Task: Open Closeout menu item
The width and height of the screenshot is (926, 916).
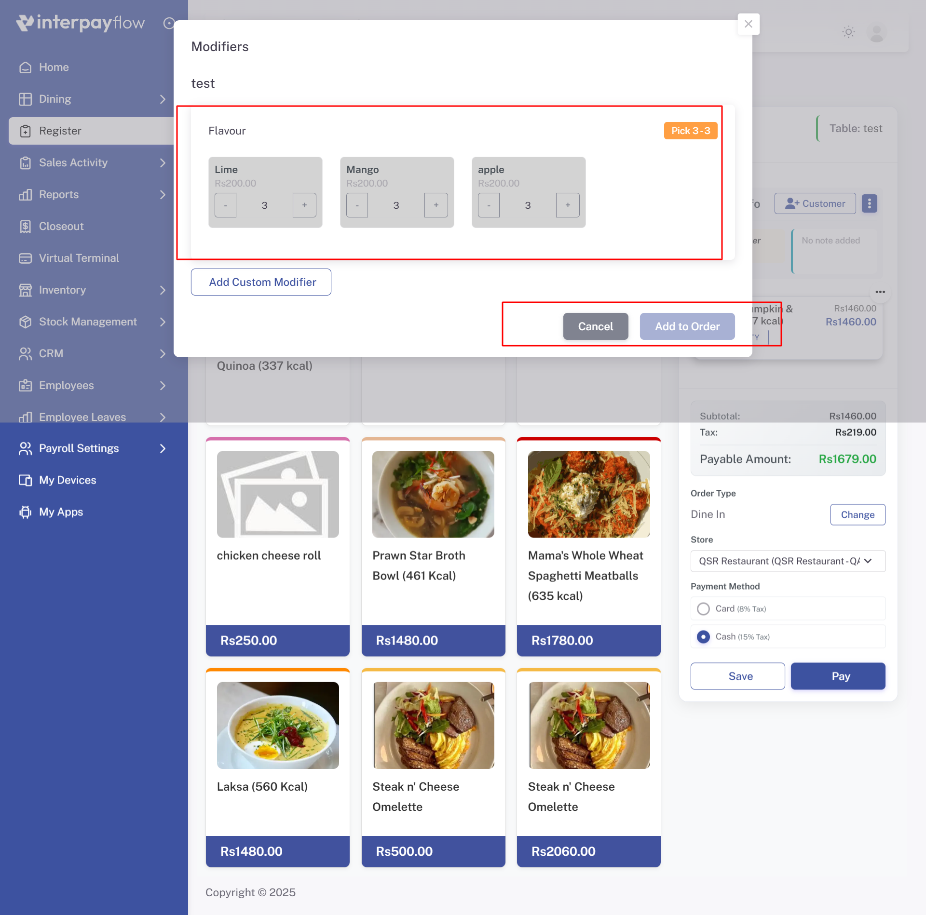Action: coord(91,227)
